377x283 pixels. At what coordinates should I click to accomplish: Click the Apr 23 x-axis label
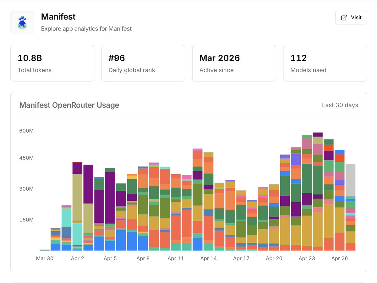[x=307, y=259]
